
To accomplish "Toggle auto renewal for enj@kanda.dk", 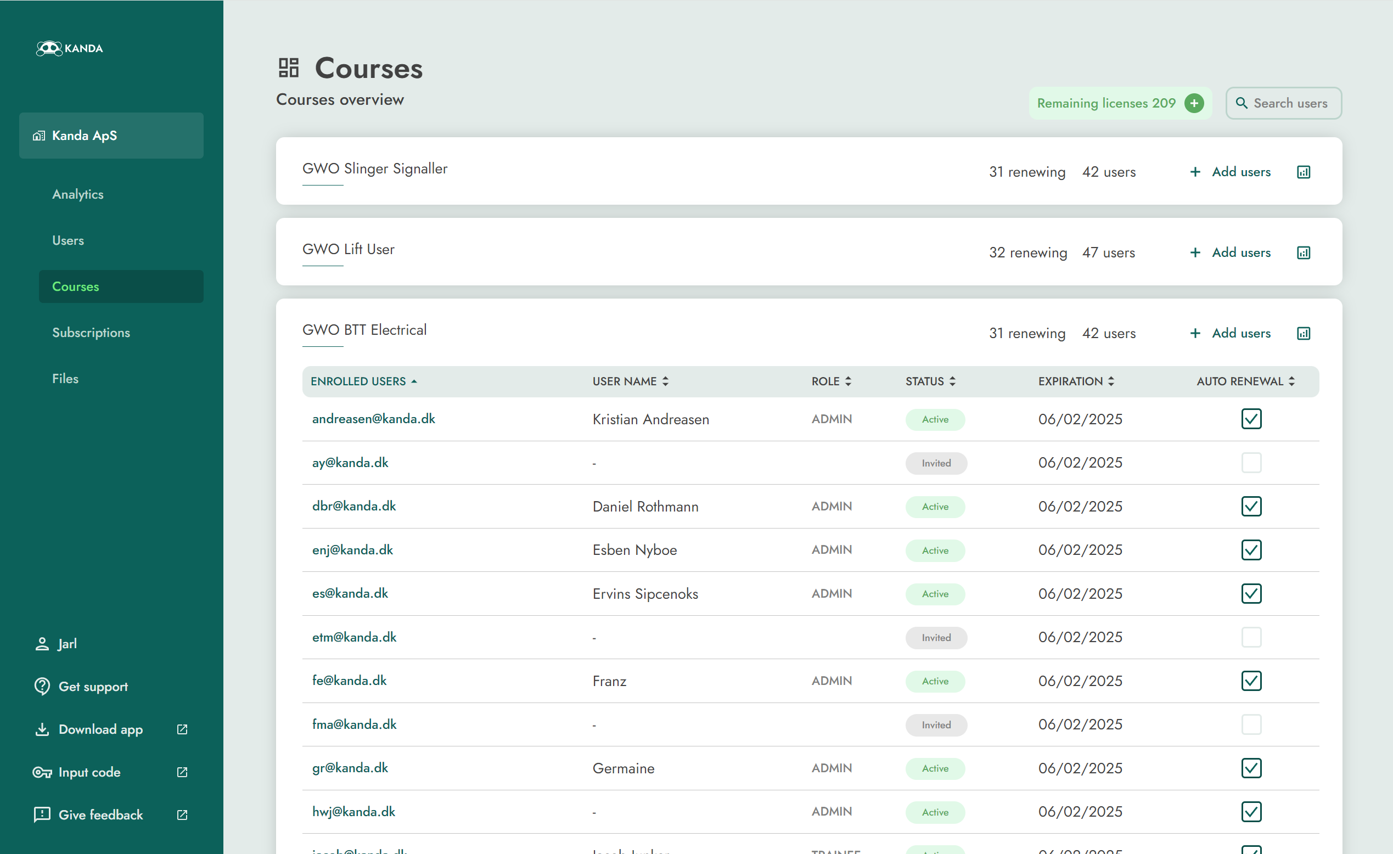I will click(1250, 550).
